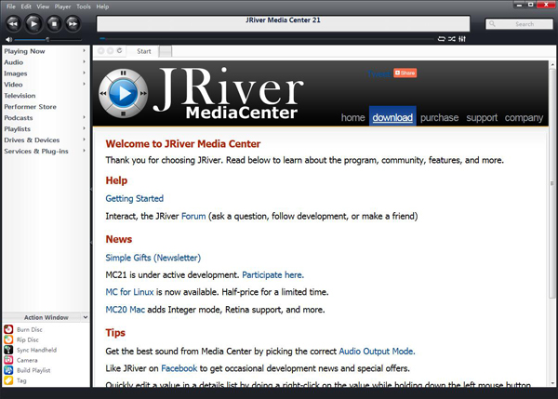Expand the Services & Plug-ins arrow
This screenshot has width=558, height=399.
(85, 151)
